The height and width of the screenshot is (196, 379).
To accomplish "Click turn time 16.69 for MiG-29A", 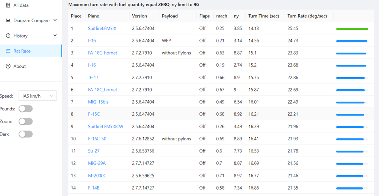I will [x=254, y=163].
